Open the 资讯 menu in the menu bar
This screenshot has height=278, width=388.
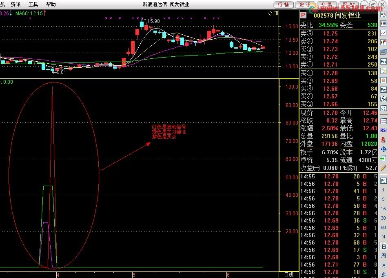tap(16, 4)
